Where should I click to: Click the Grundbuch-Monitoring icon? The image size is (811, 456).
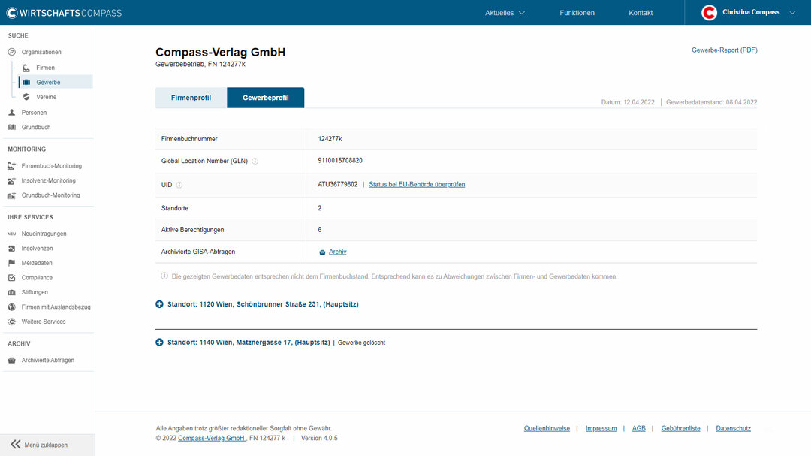tap(12, 195)
